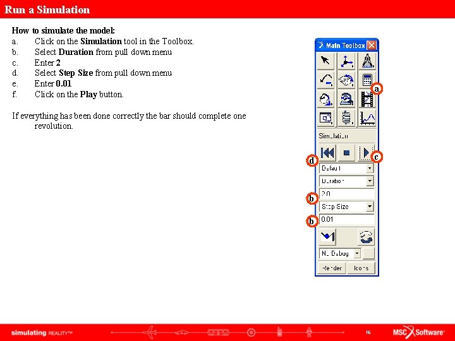
Task: Click the Play simulation button
Action: pos(366,153)
